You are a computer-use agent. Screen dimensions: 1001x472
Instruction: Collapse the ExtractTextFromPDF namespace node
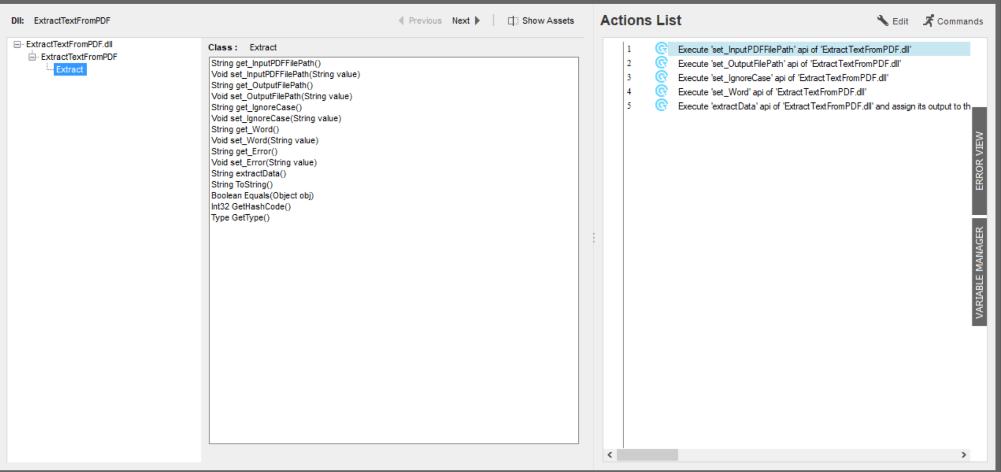(32, 57)
